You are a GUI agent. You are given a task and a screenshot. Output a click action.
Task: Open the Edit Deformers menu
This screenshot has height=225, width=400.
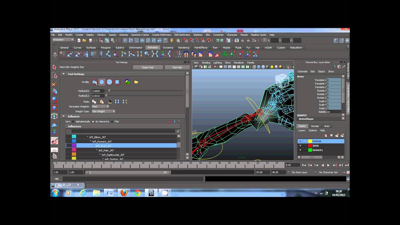tap(182, 35)
